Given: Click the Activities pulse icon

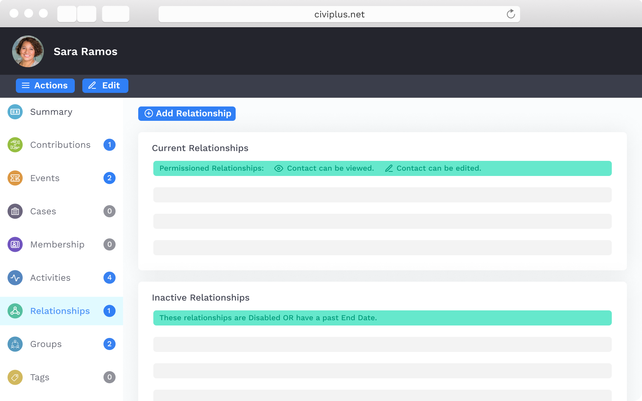Looking at the screenshot, I should (x=15, y=278).
